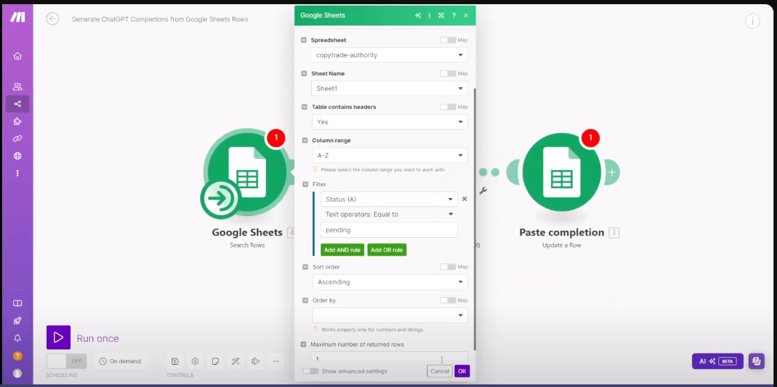Viewport: 777px width, 387px height.
Task: Open Text operators: Equal to dropdown
Action: (389, 214)
